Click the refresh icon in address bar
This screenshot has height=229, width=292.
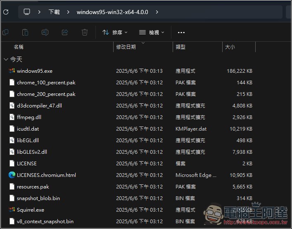(6, 12)
